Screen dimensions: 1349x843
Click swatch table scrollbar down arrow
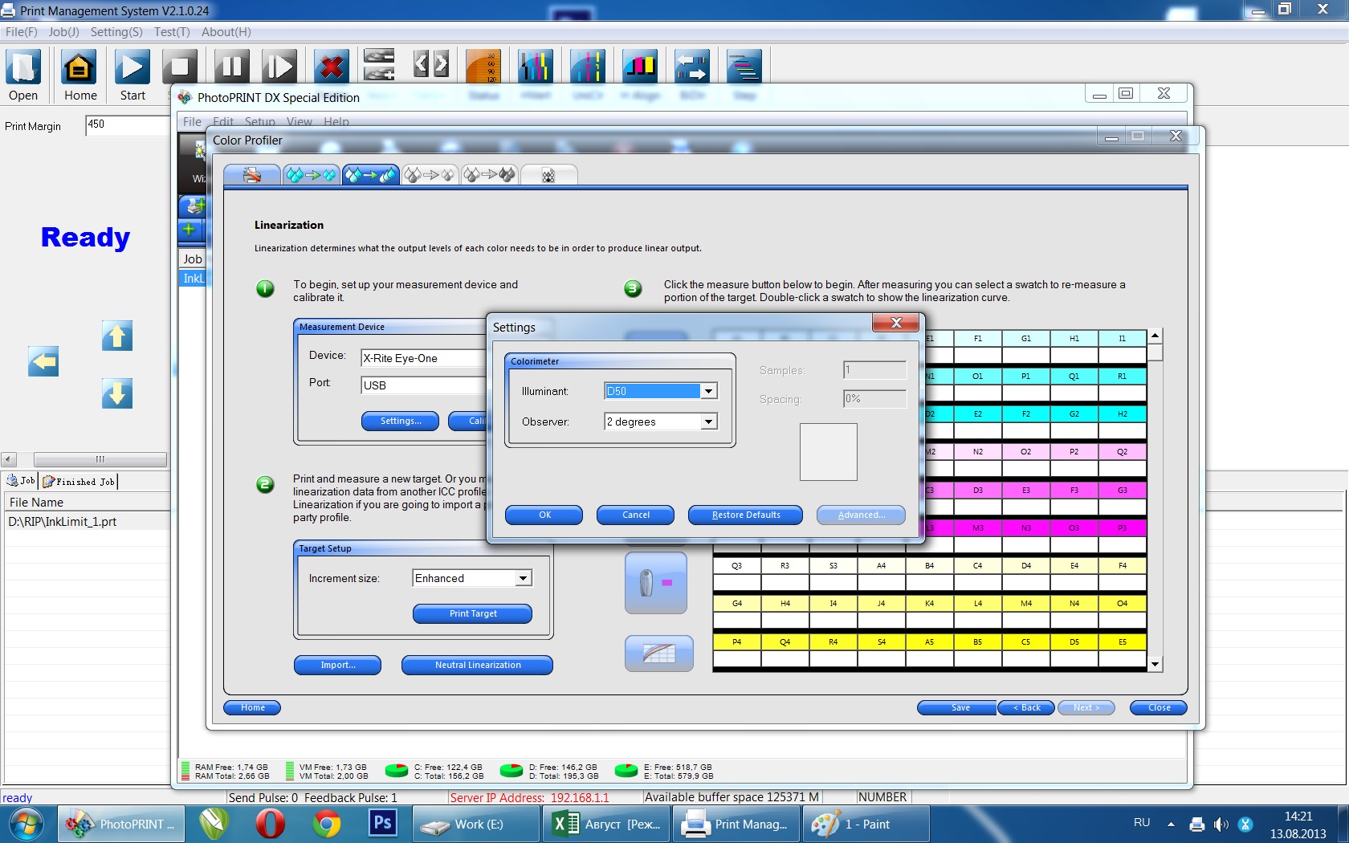point(1155,664)
